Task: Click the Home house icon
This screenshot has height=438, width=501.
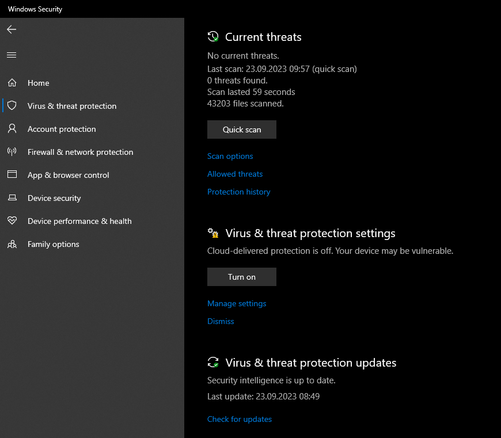Action: click(x=12, y=83)
